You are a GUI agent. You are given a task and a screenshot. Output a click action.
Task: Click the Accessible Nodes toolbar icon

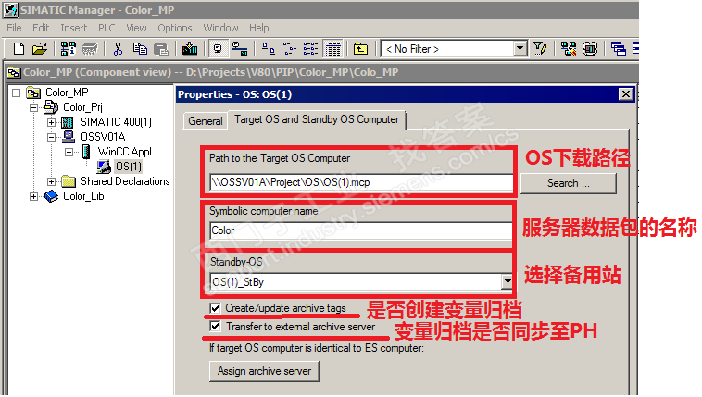click(x=68, y=48)
